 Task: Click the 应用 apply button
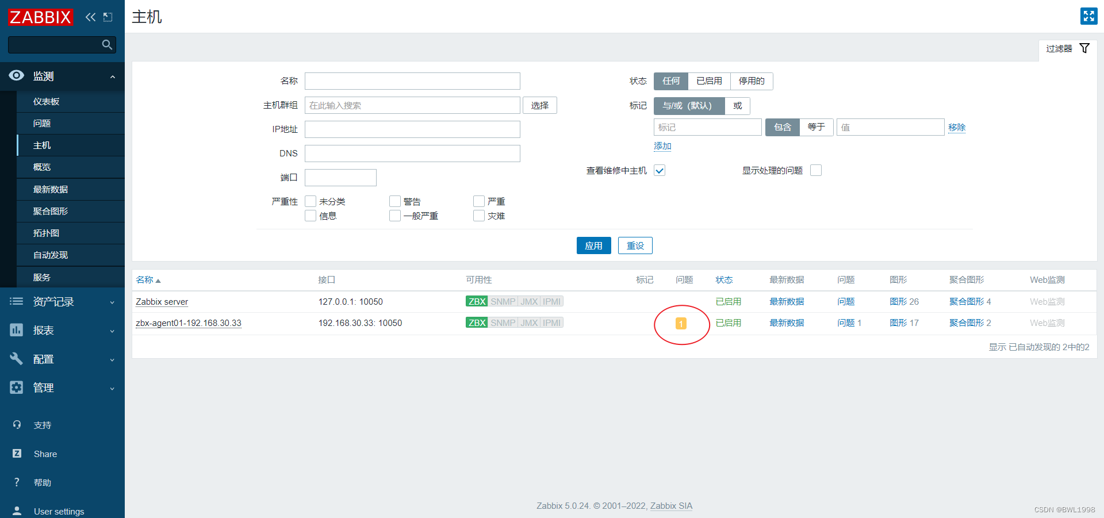click(593, 245)
